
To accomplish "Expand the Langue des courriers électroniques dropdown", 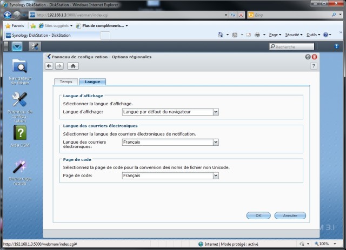I will coord(216,142).
